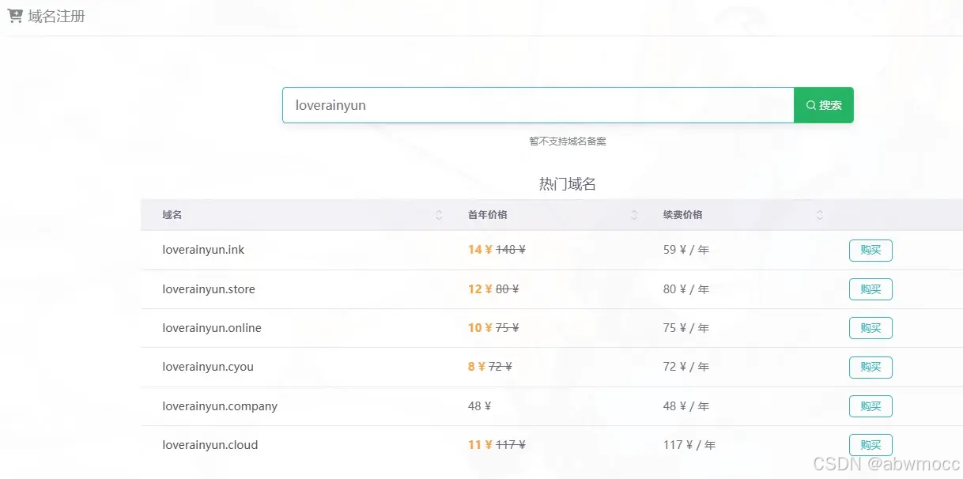Click the green 搜索 button
The width and height of the screenshot is (963, 479).
[824, 105]
